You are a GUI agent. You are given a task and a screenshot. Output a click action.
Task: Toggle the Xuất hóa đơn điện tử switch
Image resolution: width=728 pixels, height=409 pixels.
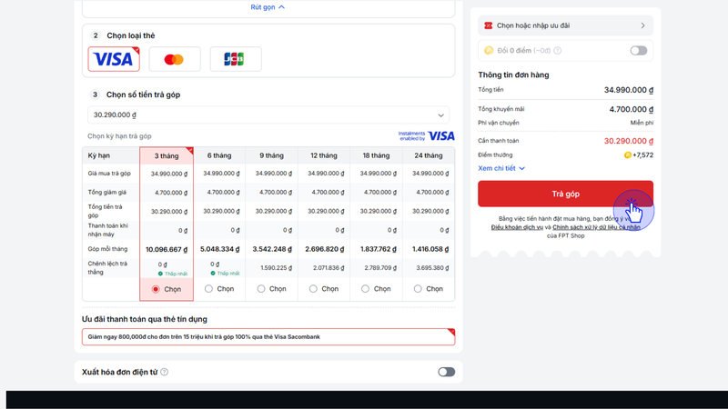coord(446,372)
